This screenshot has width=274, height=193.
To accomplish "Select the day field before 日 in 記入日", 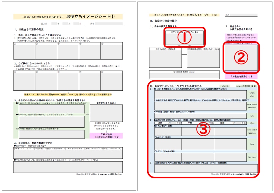I will [76, 24].
